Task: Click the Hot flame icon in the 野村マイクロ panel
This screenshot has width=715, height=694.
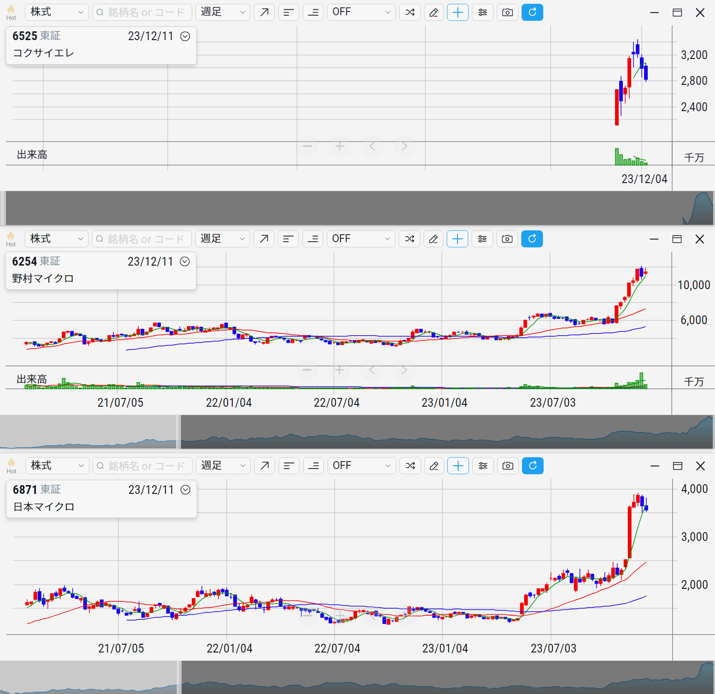Action: pos(11,239)
